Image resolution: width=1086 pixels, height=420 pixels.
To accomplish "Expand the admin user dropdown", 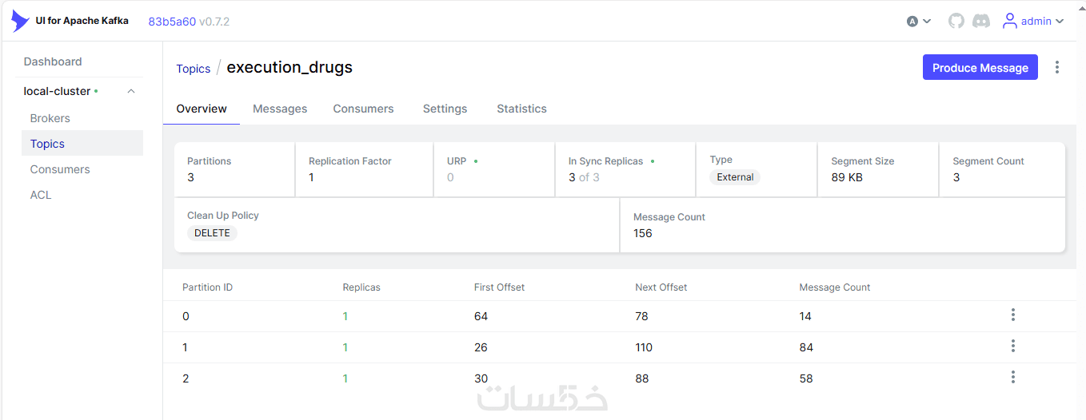I will pos(1060,22).
